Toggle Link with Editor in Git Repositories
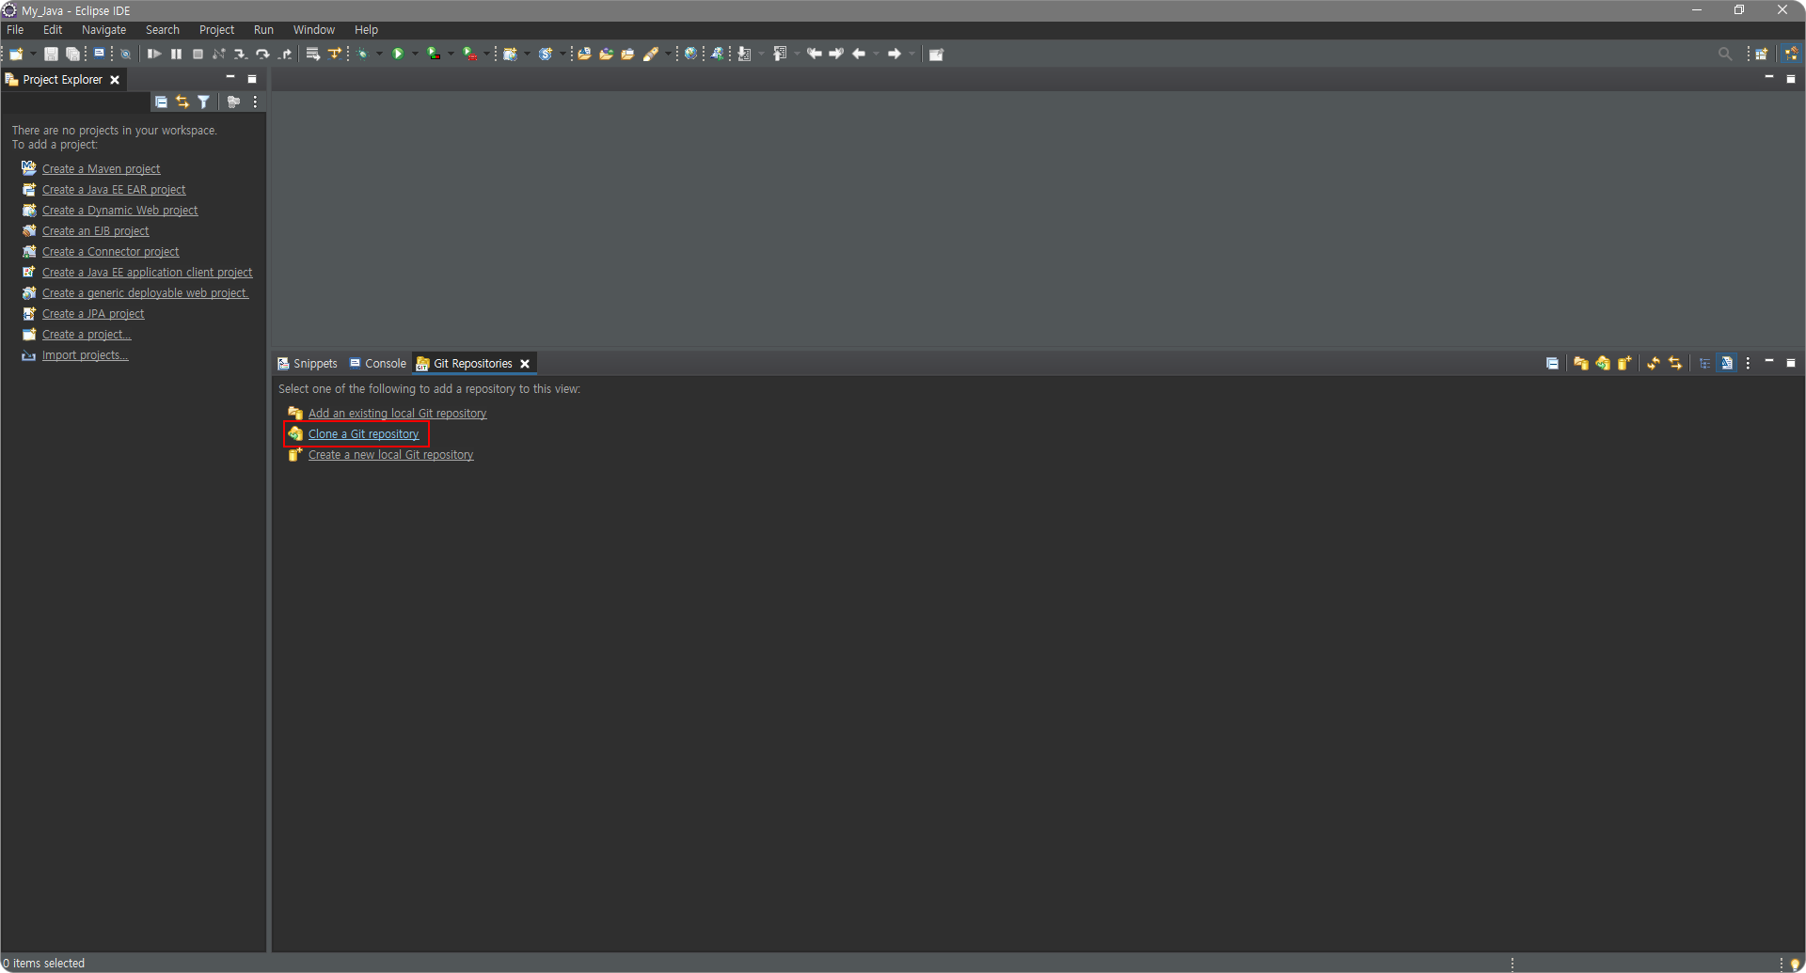The width and height of the screenshot is (1806, 973). [x=1675, y=363]
